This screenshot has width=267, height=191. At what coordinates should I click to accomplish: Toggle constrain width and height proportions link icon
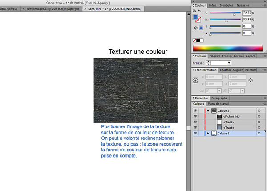click(x=251, y=80)
